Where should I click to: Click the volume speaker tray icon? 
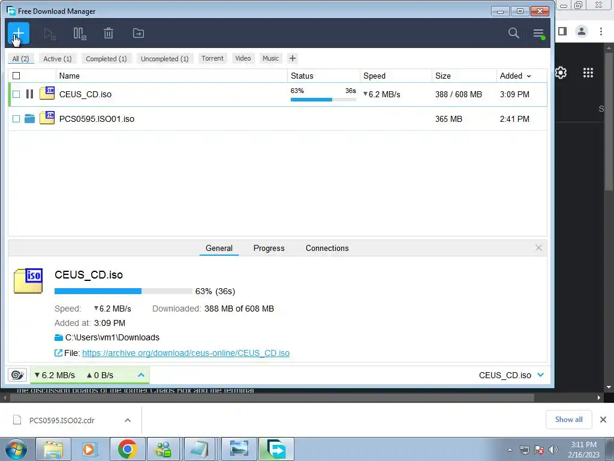click(x=553, y=450)
